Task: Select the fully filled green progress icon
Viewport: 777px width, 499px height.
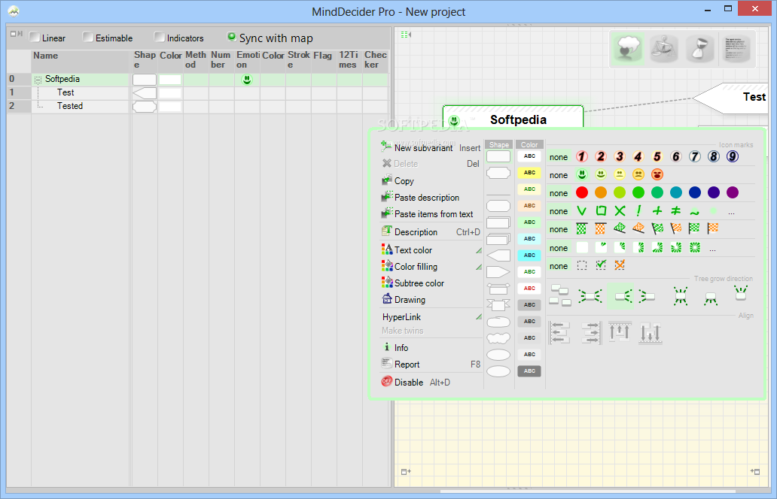Action: (695, 247)
